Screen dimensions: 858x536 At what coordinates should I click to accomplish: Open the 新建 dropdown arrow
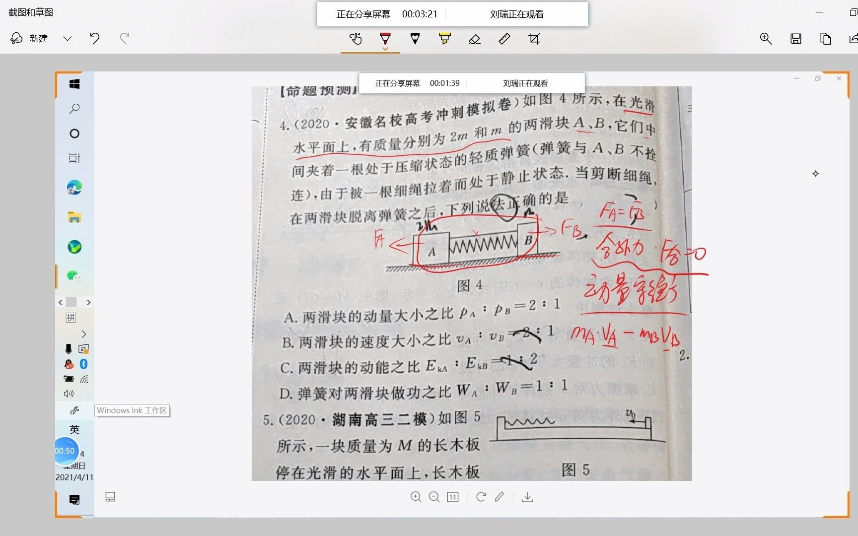pyautogui.click(x=68, y=38)
